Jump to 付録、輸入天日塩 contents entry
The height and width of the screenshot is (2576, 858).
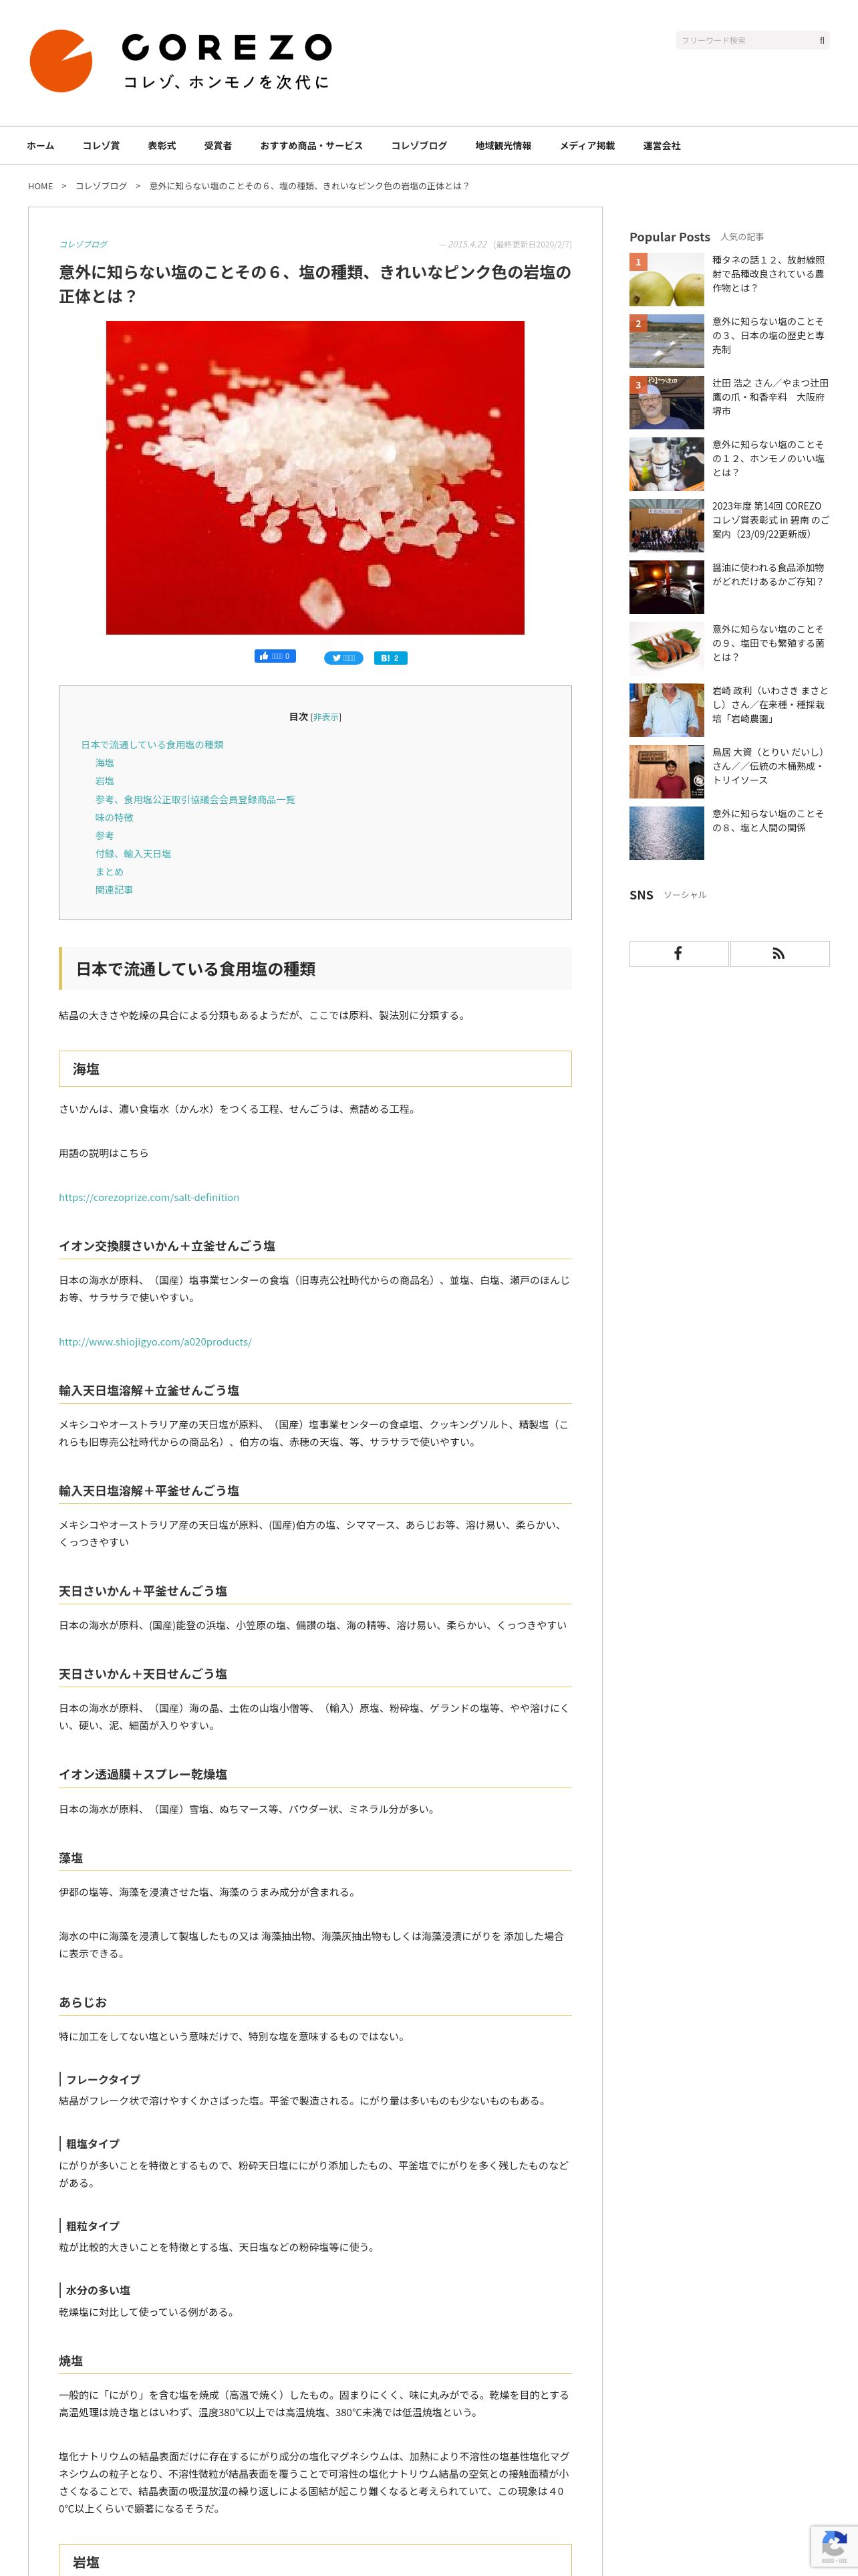click(x=133, y=854)
